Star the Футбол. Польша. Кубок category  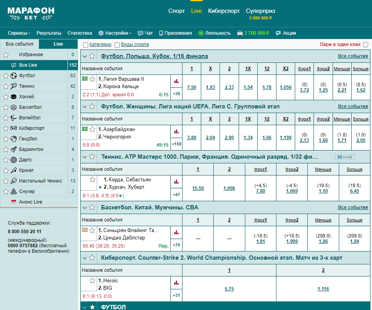pyautogui.click(x=92, y=56)
